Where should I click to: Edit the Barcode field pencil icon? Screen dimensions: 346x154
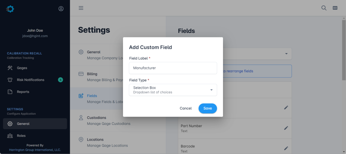click(286, 148)
